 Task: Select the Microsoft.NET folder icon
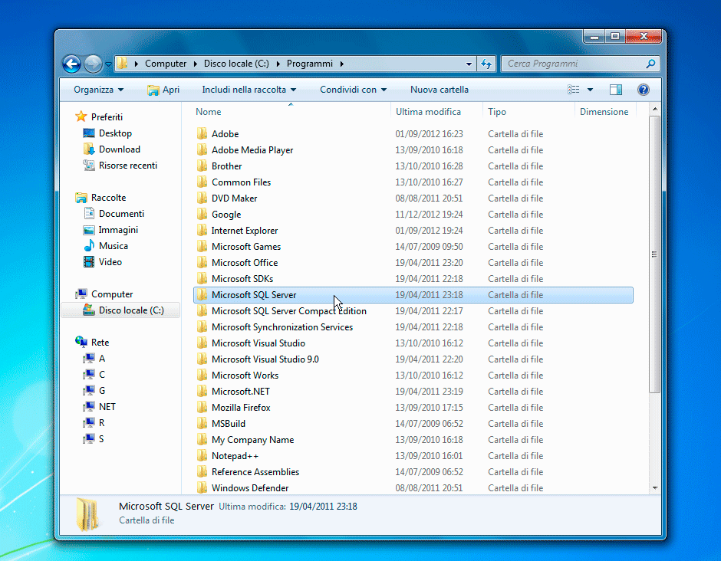pos(202,391)
